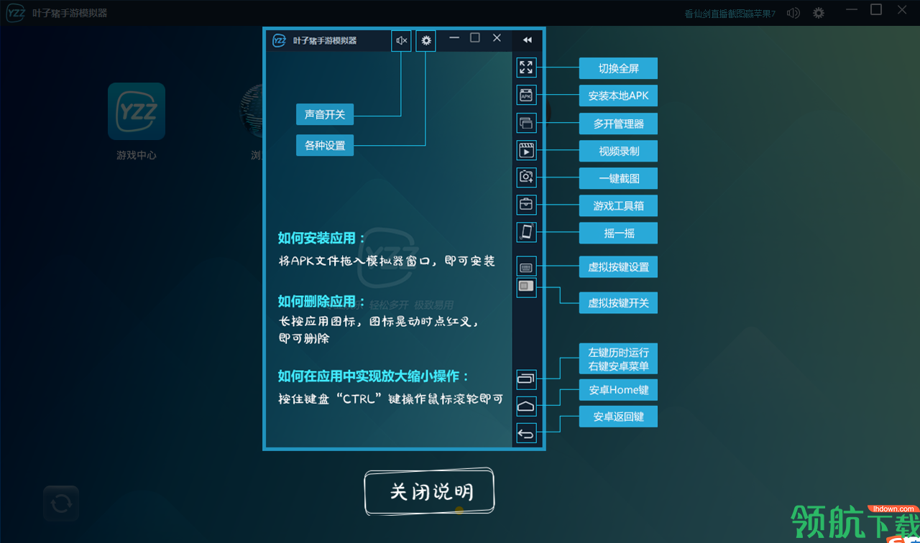This screenshot has width=920, height=543.
Task: Click the recent apps icon in sidebar
Action: click(x=526, y=378)
